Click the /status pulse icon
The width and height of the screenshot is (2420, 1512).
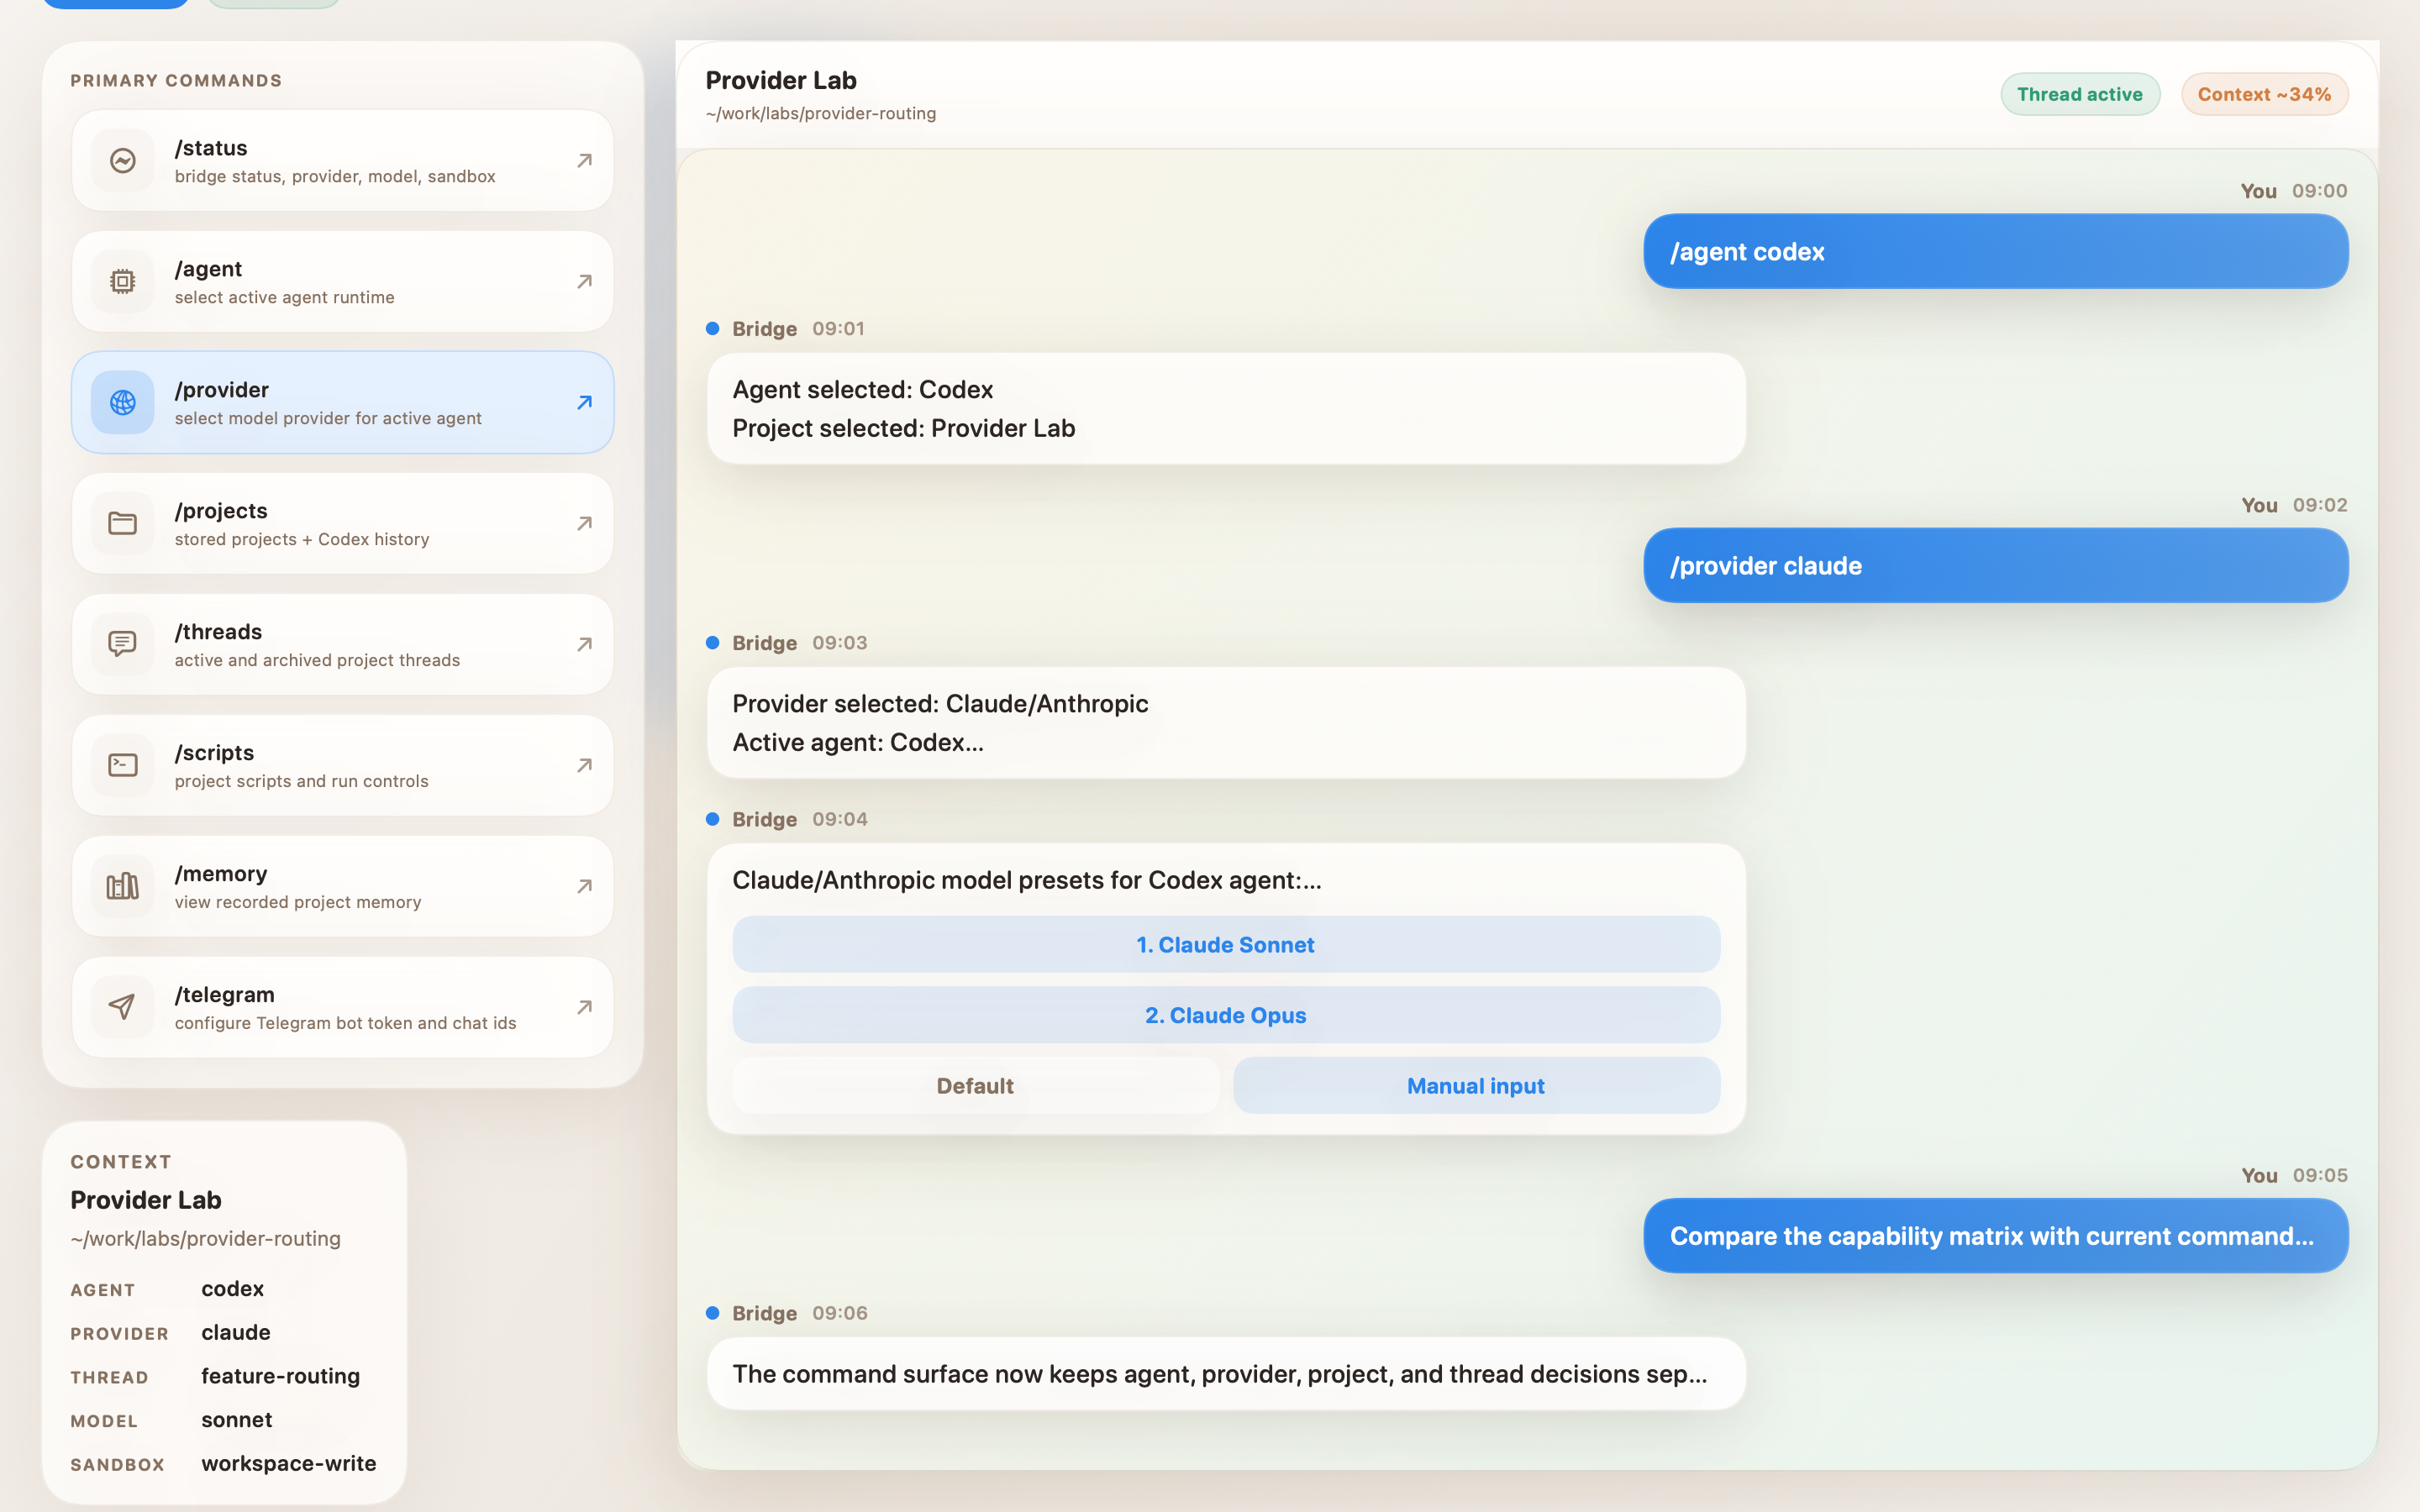[x=122, y=160]
